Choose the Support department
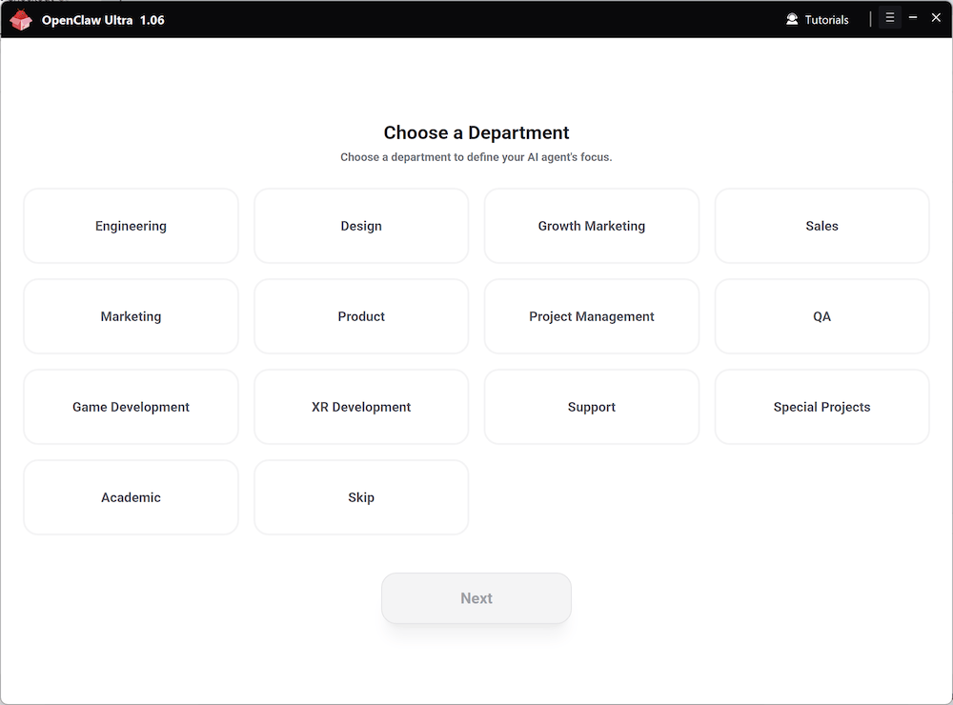 (592, 407)
